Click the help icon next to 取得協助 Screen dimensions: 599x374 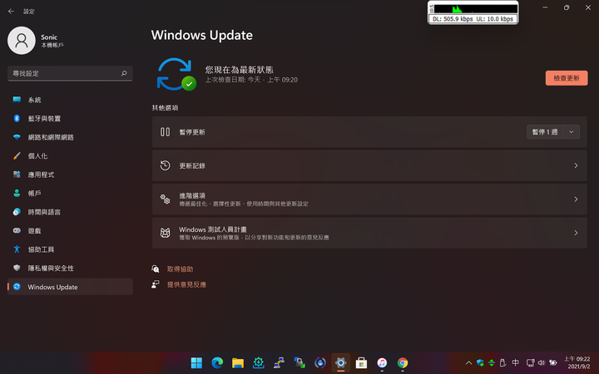tap(155, 269)
